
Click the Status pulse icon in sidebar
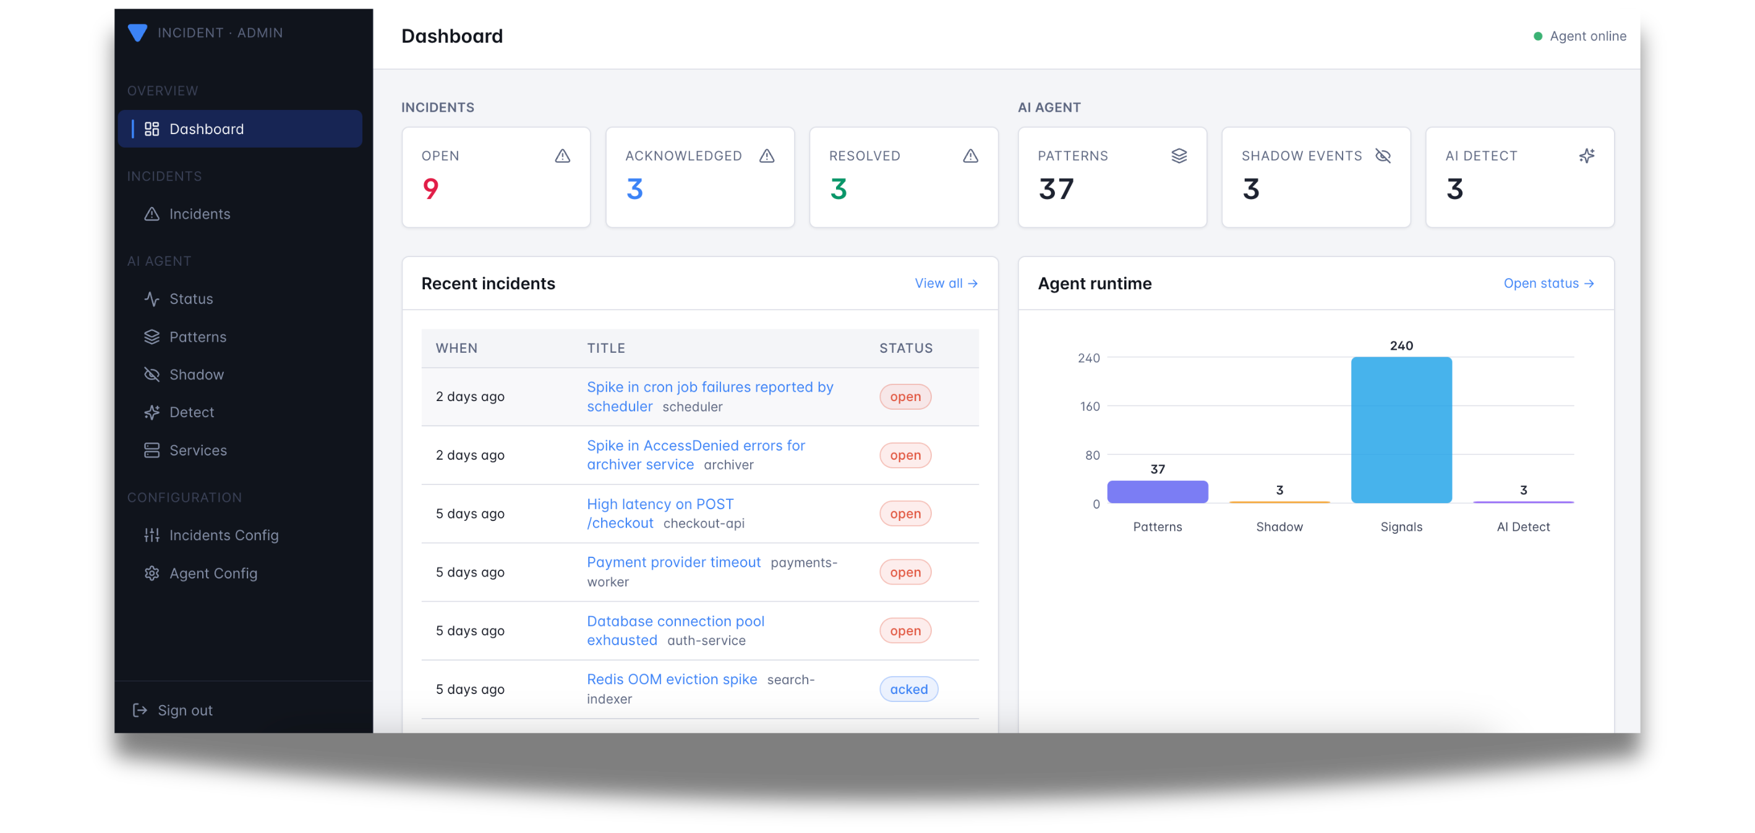coord(152,298)
